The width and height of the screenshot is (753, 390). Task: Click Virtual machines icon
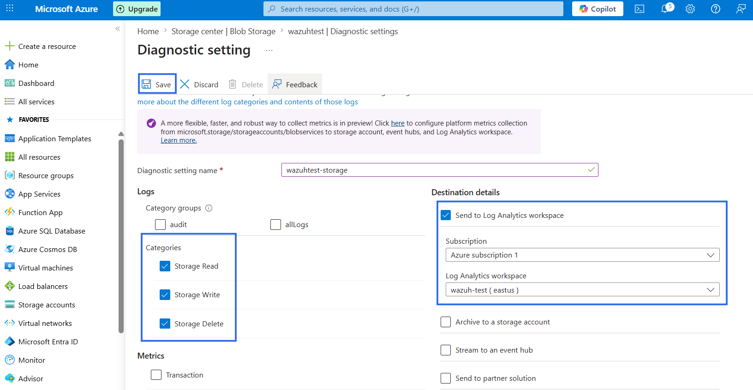point(10,268)
